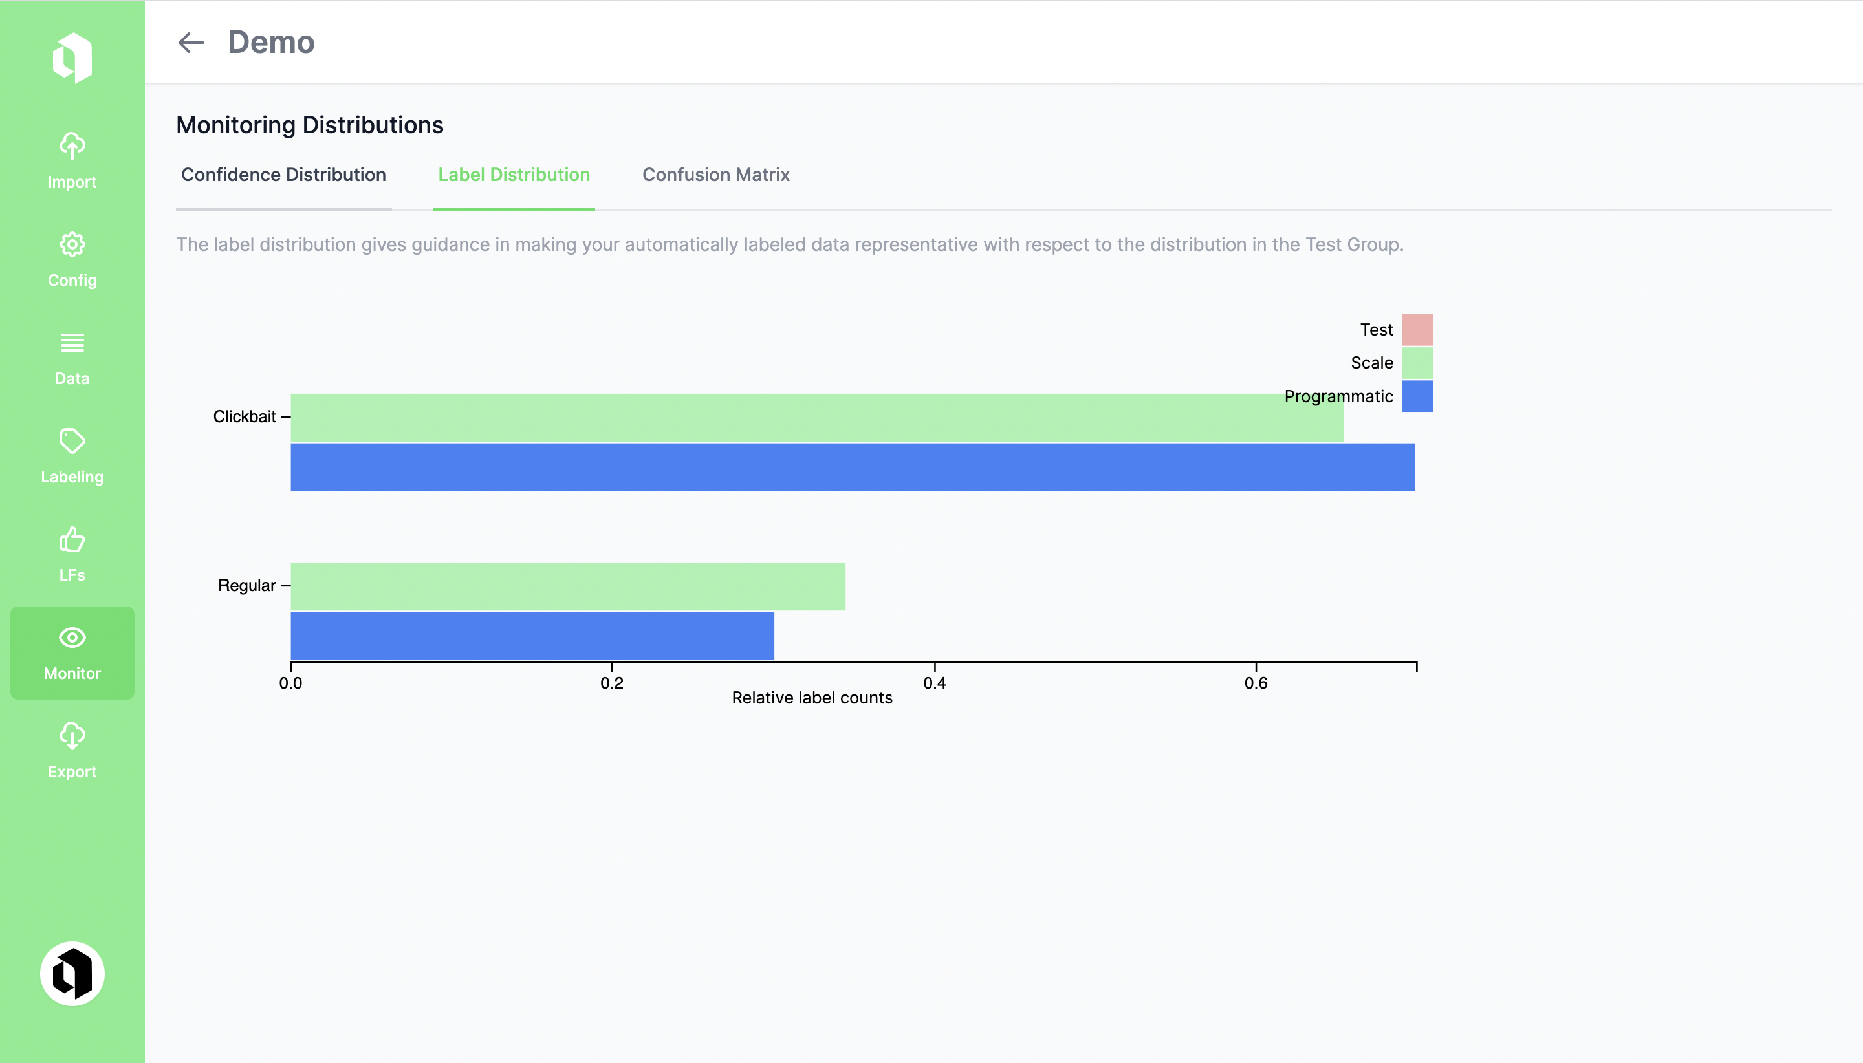Click the blue Clickbait Programmatic bar
This screenshot has height=1063, width=1863.
coord(851,467)
